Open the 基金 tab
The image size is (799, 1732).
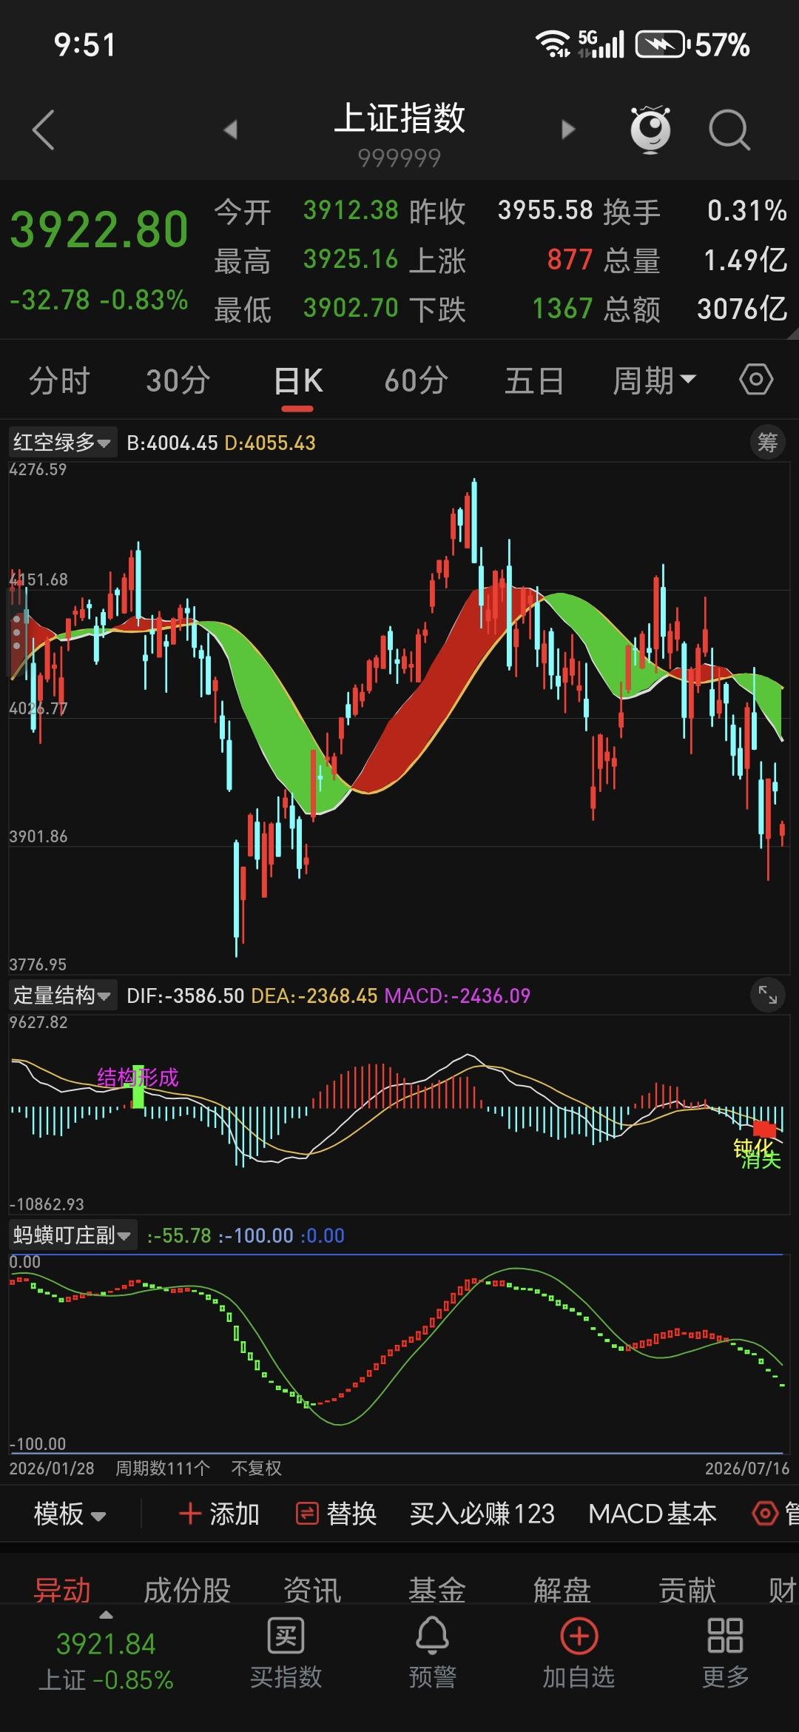click(x=437, y=1589)
